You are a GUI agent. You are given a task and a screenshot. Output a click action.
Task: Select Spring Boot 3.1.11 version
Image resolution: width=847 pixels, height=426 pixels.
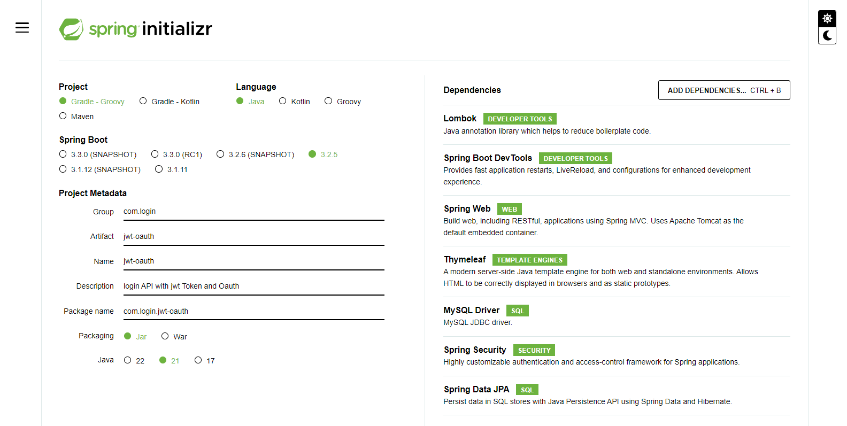[171, 169]
